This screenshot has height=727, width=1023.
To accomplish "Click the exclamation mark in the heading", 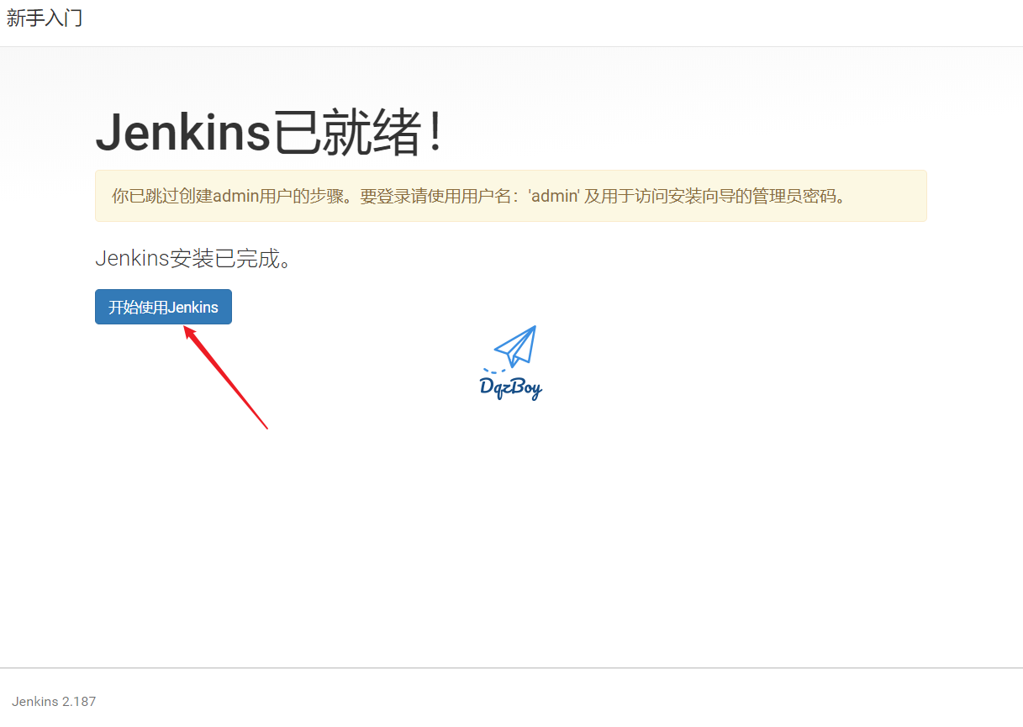I will (x=435, y=134).
